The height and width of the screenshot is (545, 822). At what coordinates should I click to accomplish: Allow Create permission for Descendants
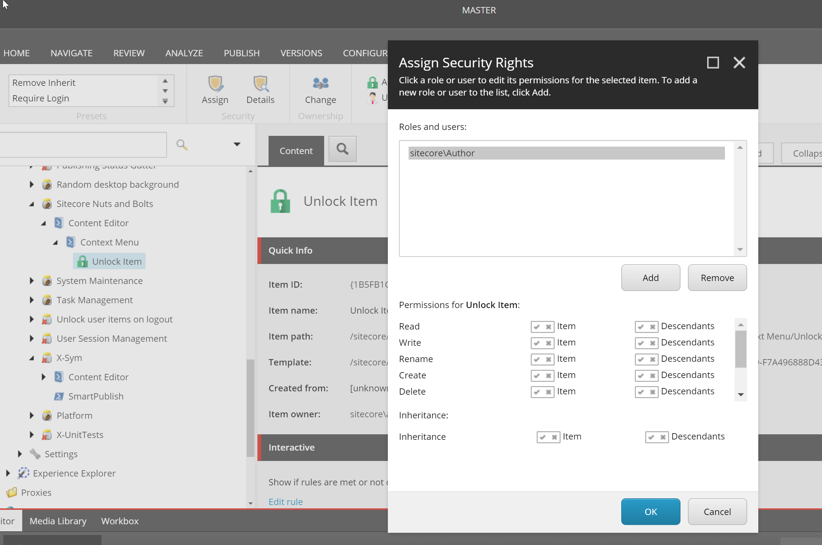point(641,375)
